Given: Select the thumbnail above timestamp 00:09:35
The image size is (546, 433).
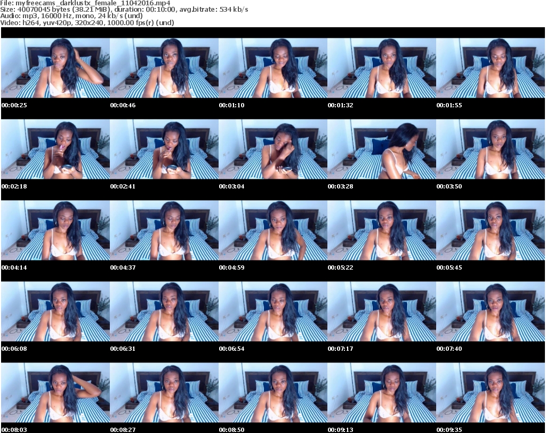Looking at the screenshot, I should [490, 392].
